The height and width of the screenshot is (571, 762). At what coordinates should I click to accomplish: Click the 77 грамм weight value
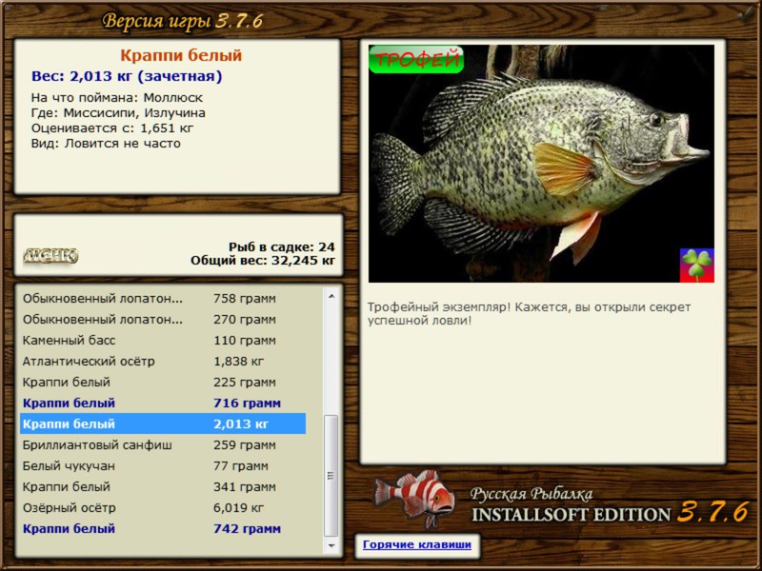point(241,465)
